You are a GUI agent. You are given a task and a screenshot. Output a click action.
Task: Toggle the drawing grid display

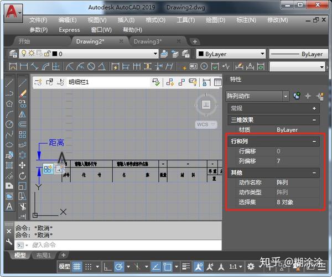point(77,266)
